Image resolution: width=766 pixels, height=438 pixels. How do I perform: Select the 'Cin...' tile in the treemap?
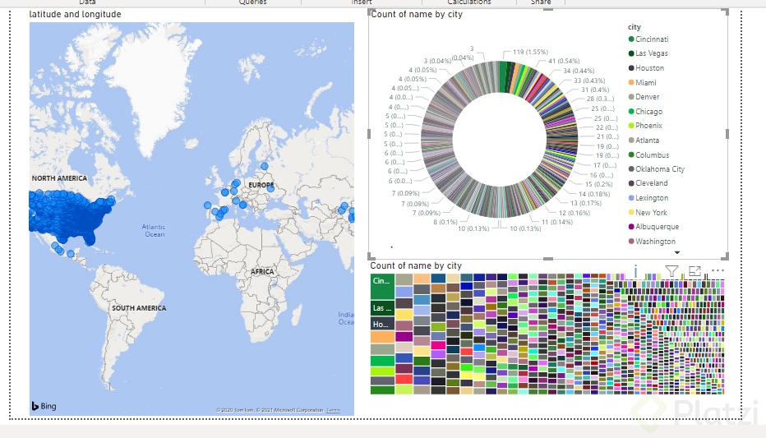click(382, 286)
